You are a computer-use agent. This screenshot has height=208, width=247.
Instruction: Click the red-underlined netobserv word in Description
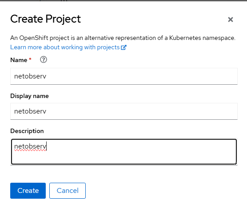click(30, 146)
